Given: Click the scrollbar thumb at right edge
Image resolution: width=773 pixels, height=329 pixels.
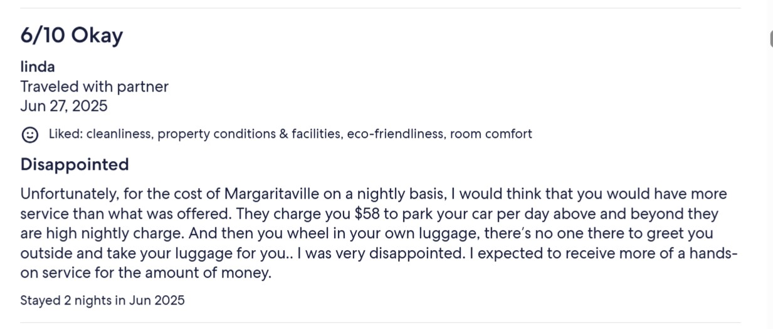Looking at the screenshot, I should pos(771,38).
